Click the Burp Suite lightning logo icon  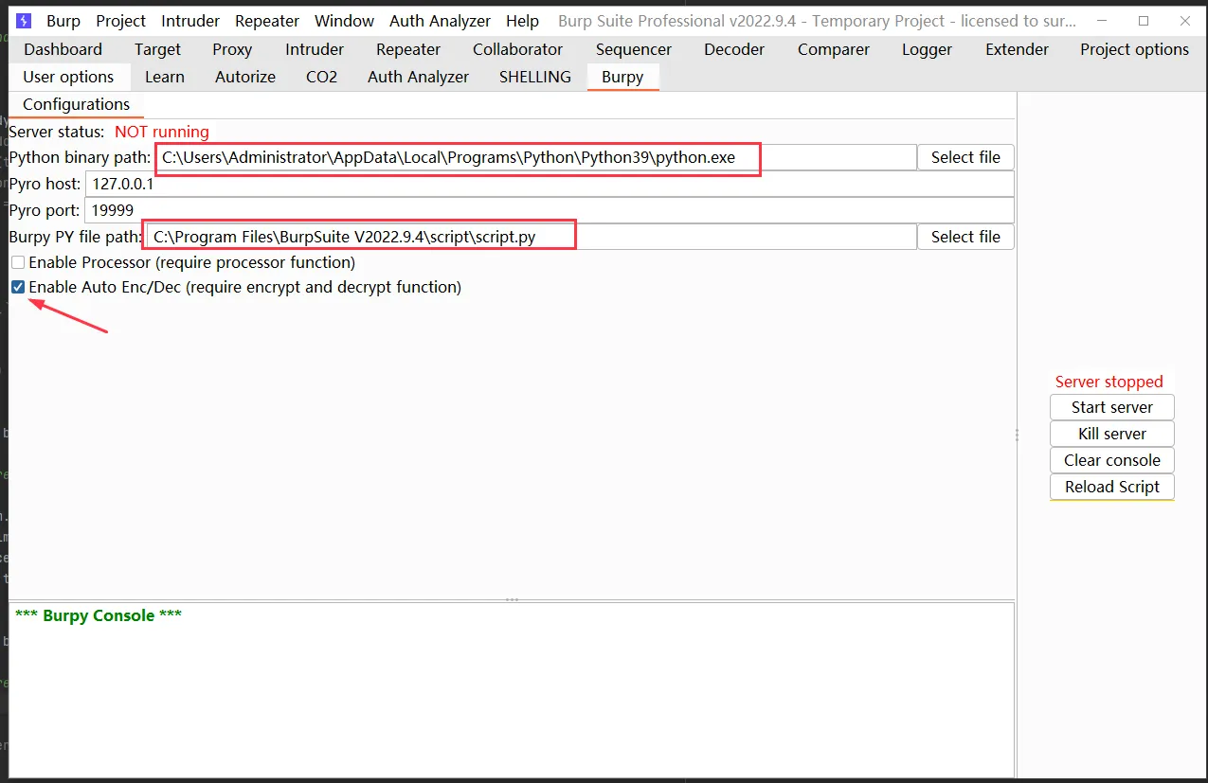(24, 21)
